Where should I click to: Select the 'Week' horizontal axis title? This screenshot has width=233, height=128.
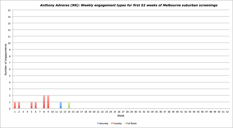(x=121, y=116)
